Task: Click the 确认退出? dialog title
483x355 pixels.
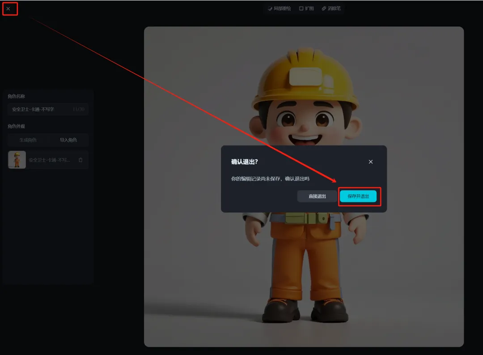Action: [244, 162]
